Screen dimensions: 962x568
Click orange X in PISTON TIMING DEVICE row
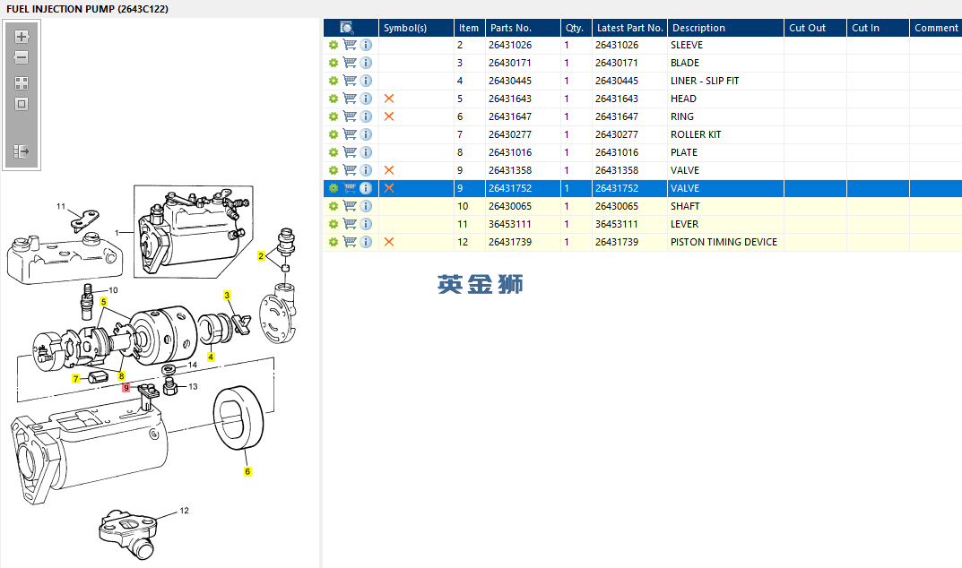(x=389, y=242)
